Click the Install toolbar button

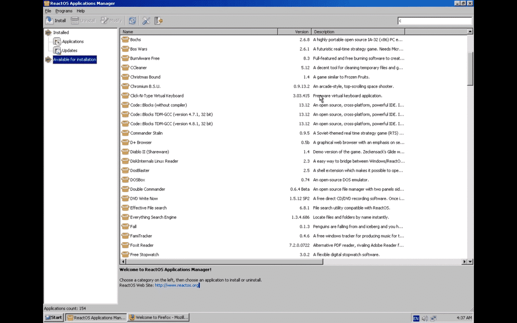click(56, 20)
